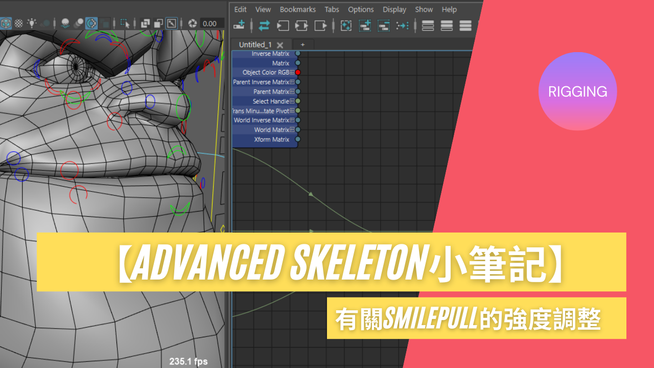
Task: Click 'Matrix' attribute label
Action: pyautogui.click(x=281, y=63)
